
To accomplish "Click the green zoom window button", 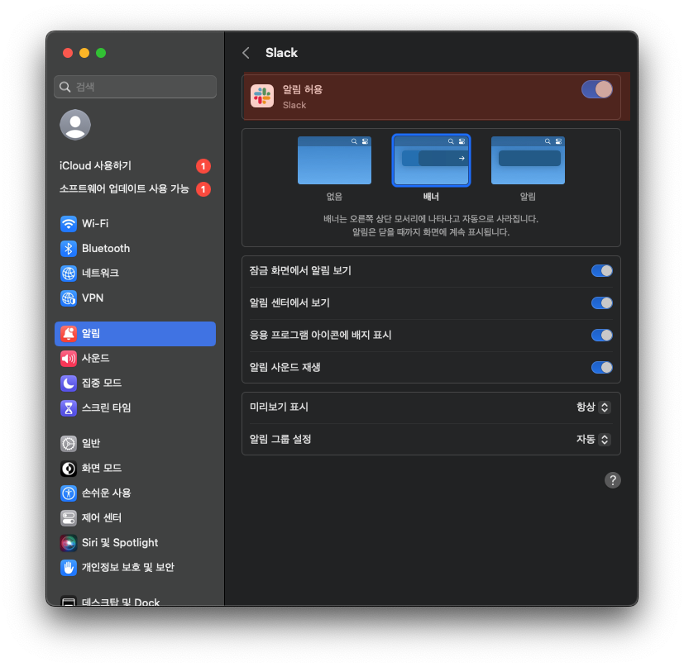I will 101,53.
